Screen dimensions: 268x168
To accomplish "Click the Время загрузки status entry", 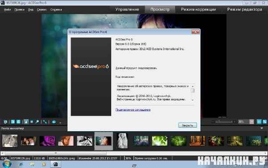I will click(x=151, y=159).
